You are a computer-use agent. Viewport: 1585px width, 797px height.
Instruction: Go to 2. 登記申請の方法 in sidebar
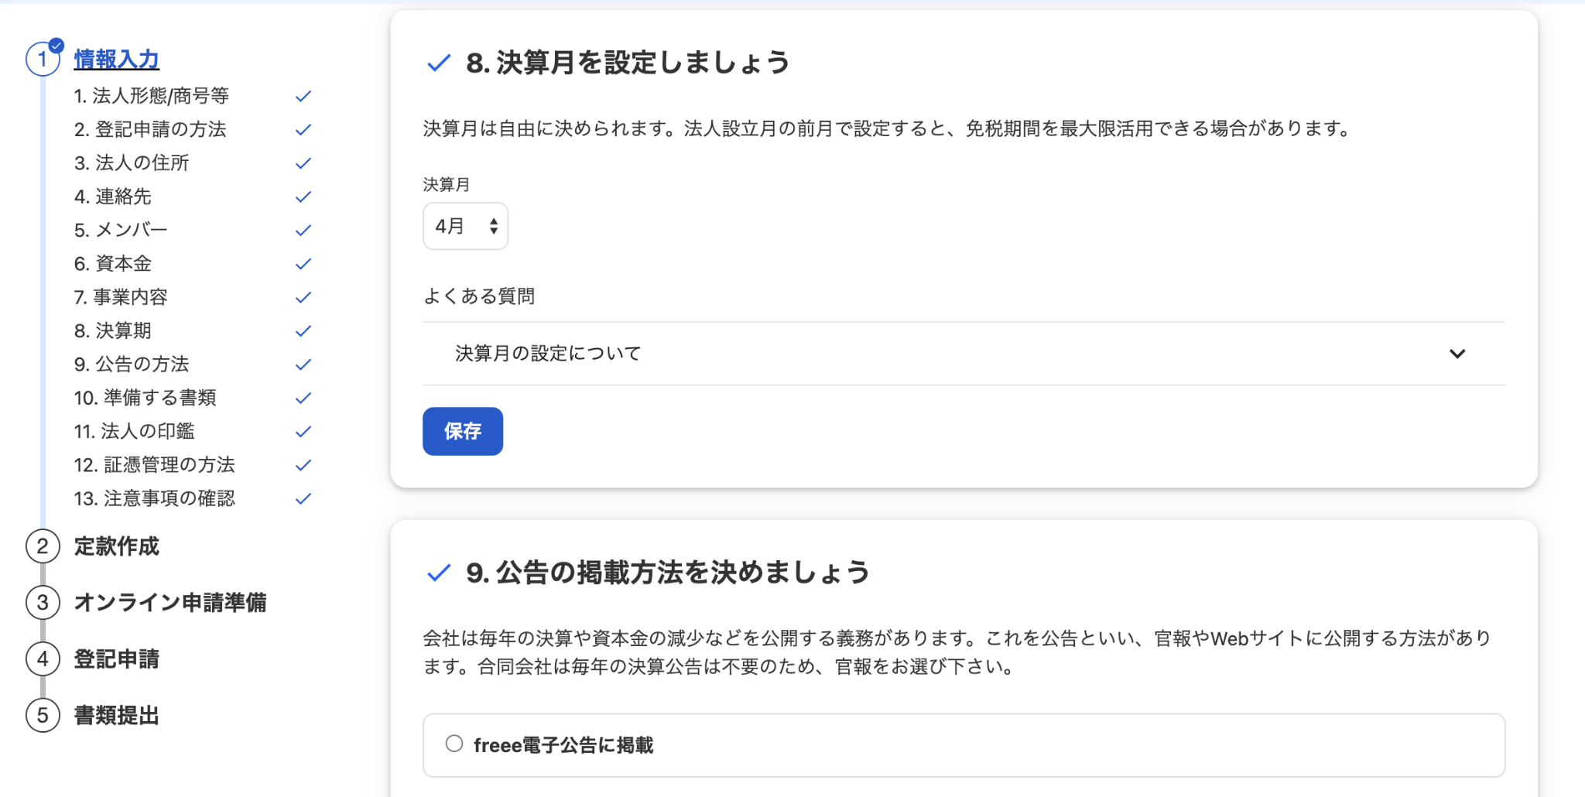click(x=150, y=129)
